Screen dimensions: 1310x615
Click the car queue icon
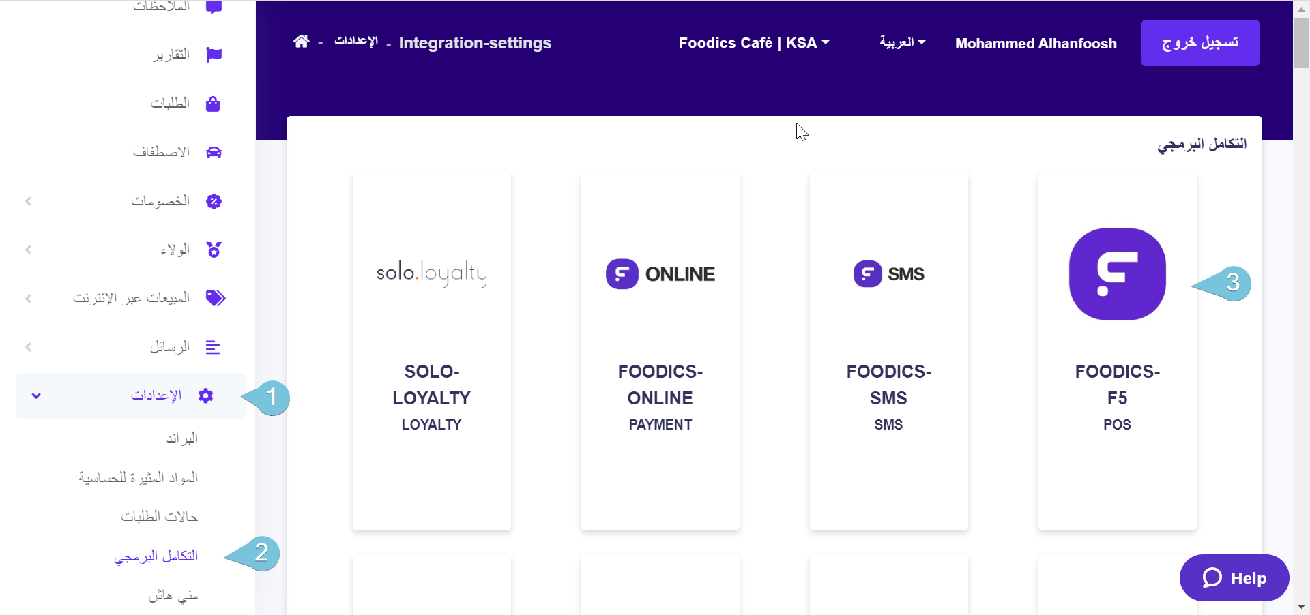click(x=214, y=152)
